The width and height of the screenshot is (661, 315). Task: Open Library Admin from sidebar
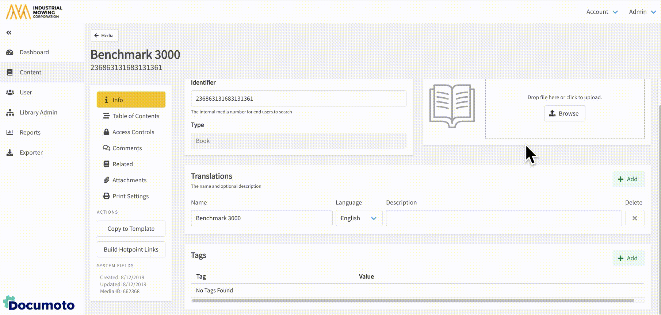(x=38, y=112)
